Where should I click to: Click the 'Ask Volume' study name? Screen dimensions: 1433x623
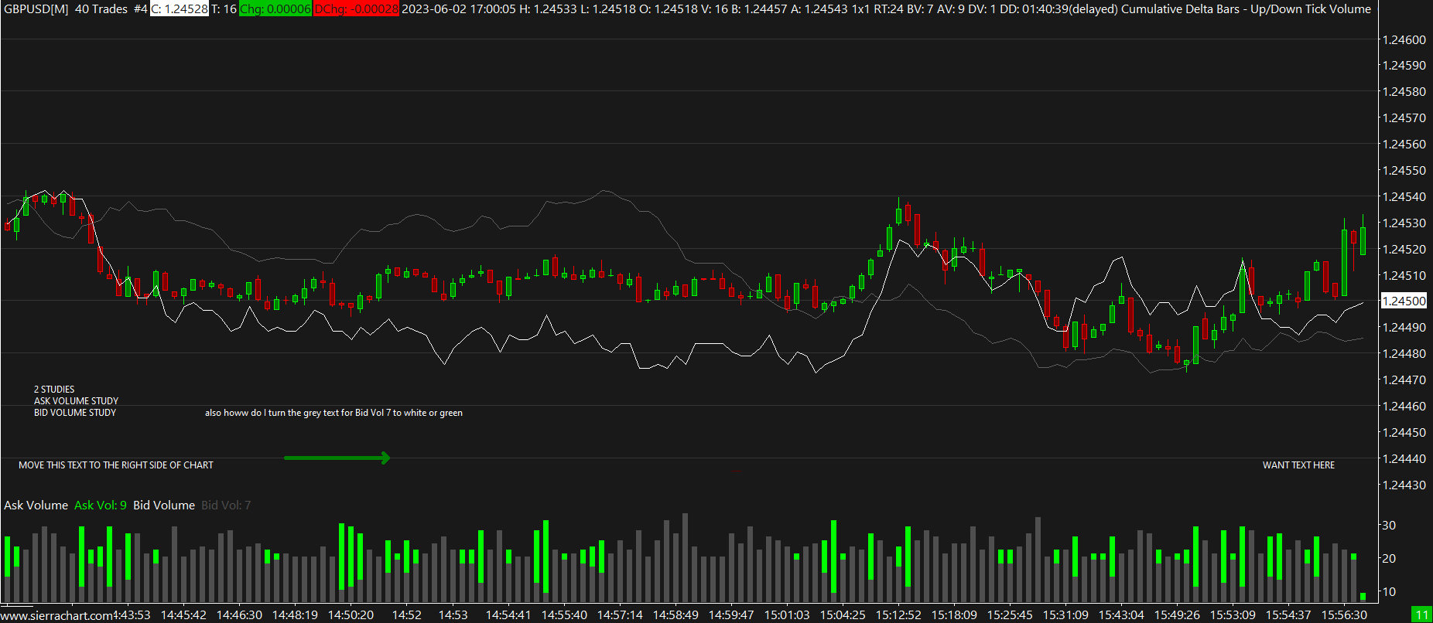(x=36, y=506)
